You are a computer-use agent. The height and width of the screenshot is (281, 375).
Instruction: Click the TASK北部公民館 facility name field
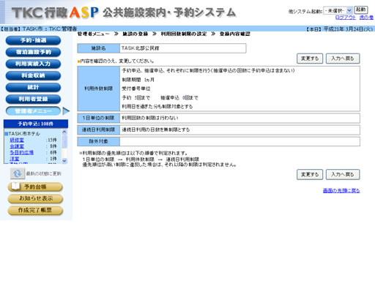point(183,48)
